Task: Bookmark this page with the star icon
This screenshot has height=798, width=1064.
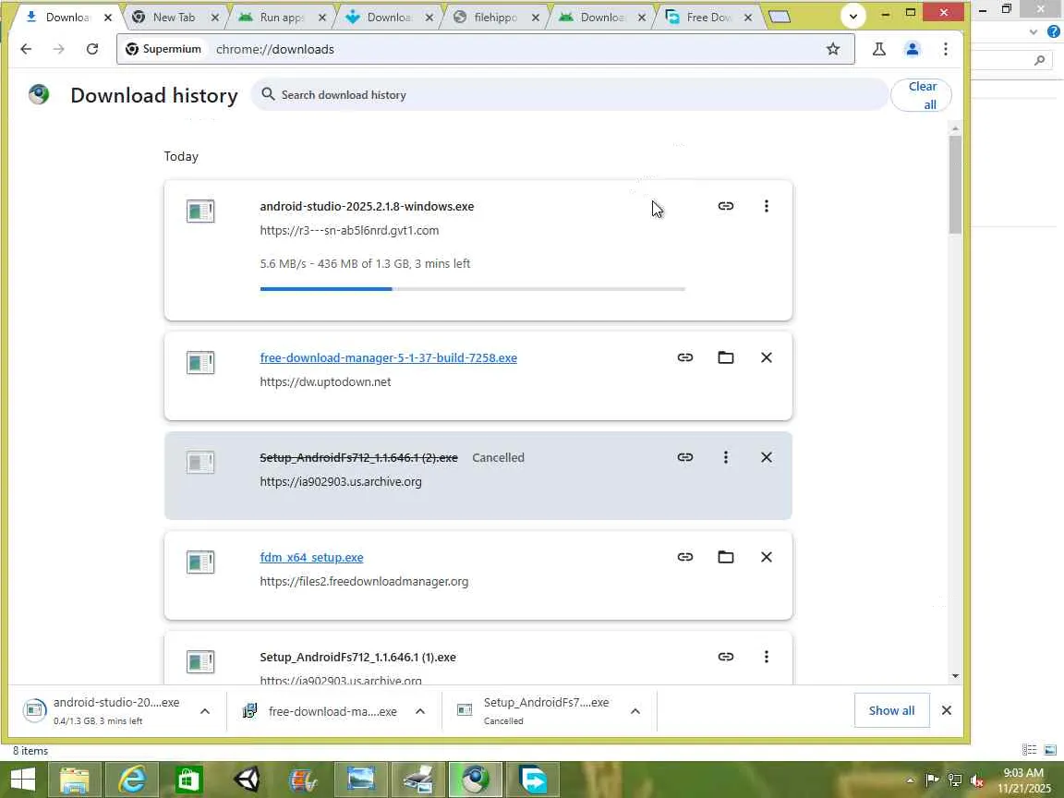Action: coord(832,49)
